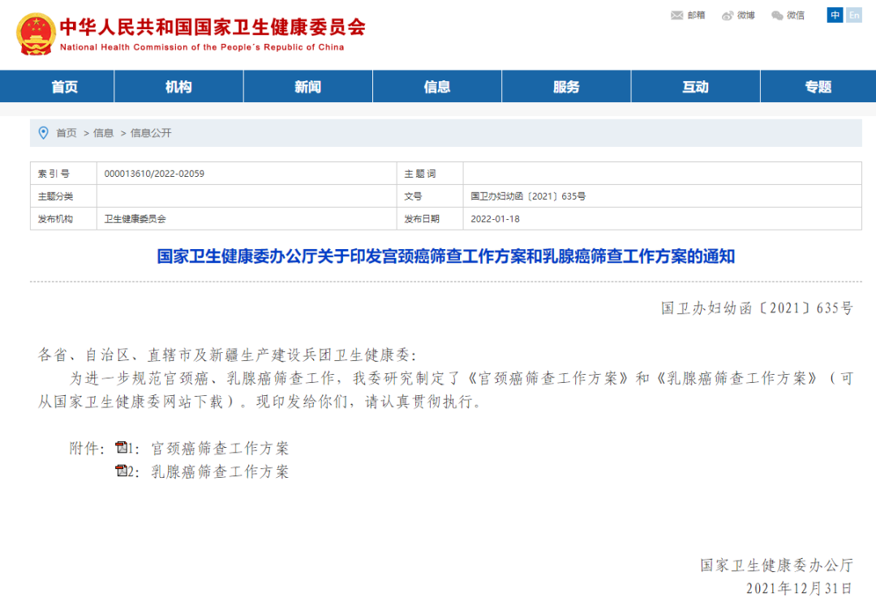The width and height of the screenshot is (876, 602).
Task: Switch site language with the En button
Action: pyautogui.click(x=854, y=15)
